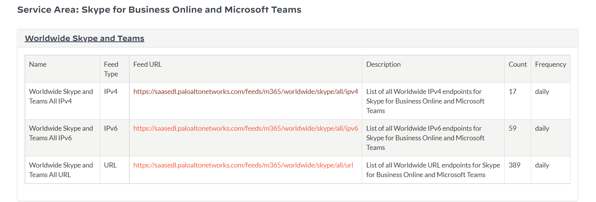Collapse the Worldwide Skype and Teams section
Viewport: 596px width, 202px height.
pyautogui.click(x=84, y=38)
